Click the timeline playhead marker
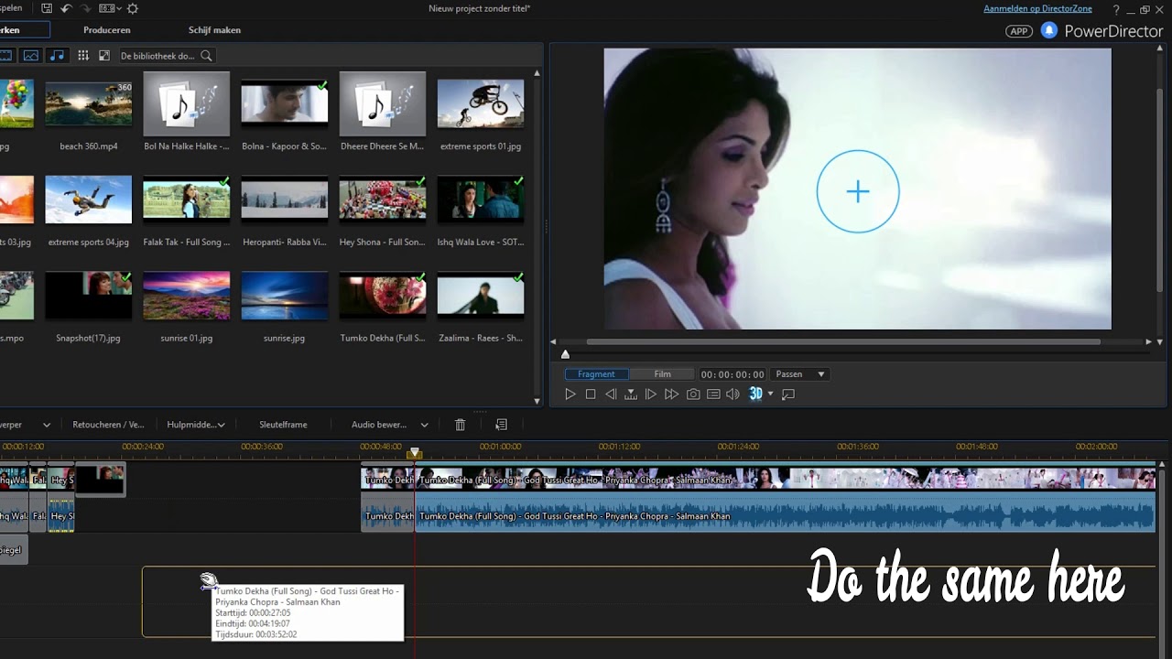This screenshot has height=659, width=1172. (415, 453)
